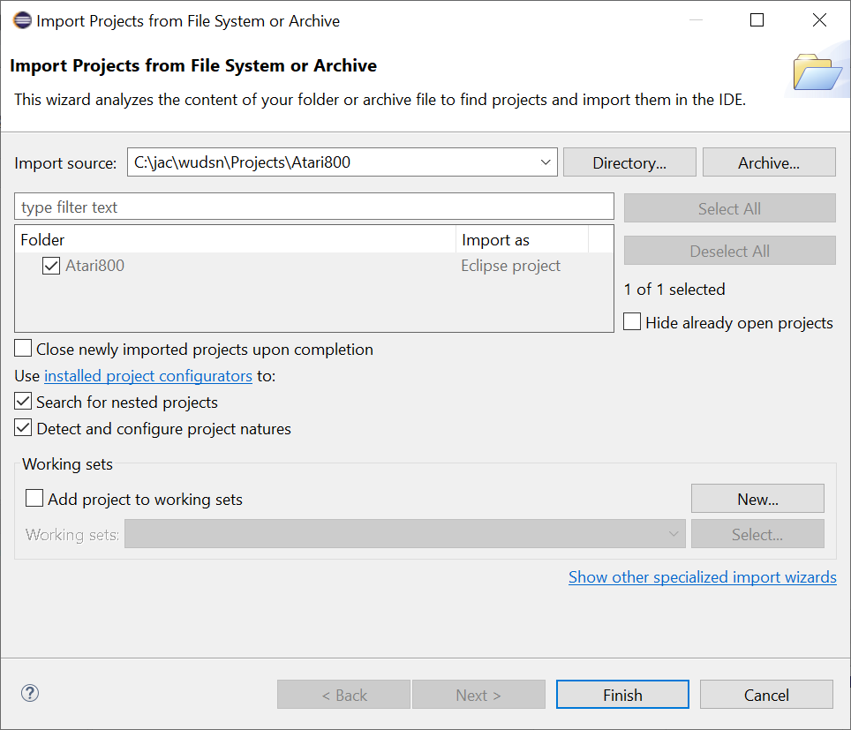Image resolution: width=851 pixels, height=730 pixels.
Task: Uncheck the Atari800 folder checkbox
Action: [x=51, y=266]
